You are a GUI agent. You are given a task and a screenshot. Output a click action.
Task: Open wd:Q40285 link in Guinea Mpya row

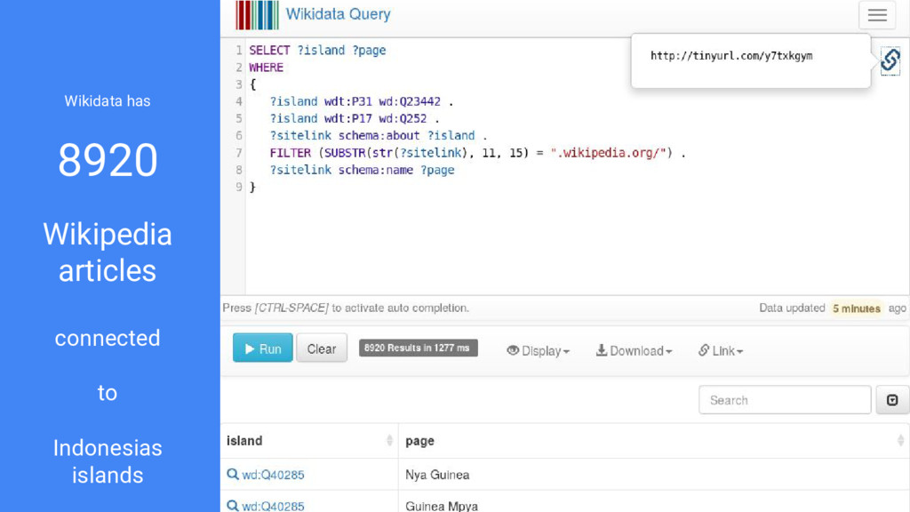coord(273,506)
